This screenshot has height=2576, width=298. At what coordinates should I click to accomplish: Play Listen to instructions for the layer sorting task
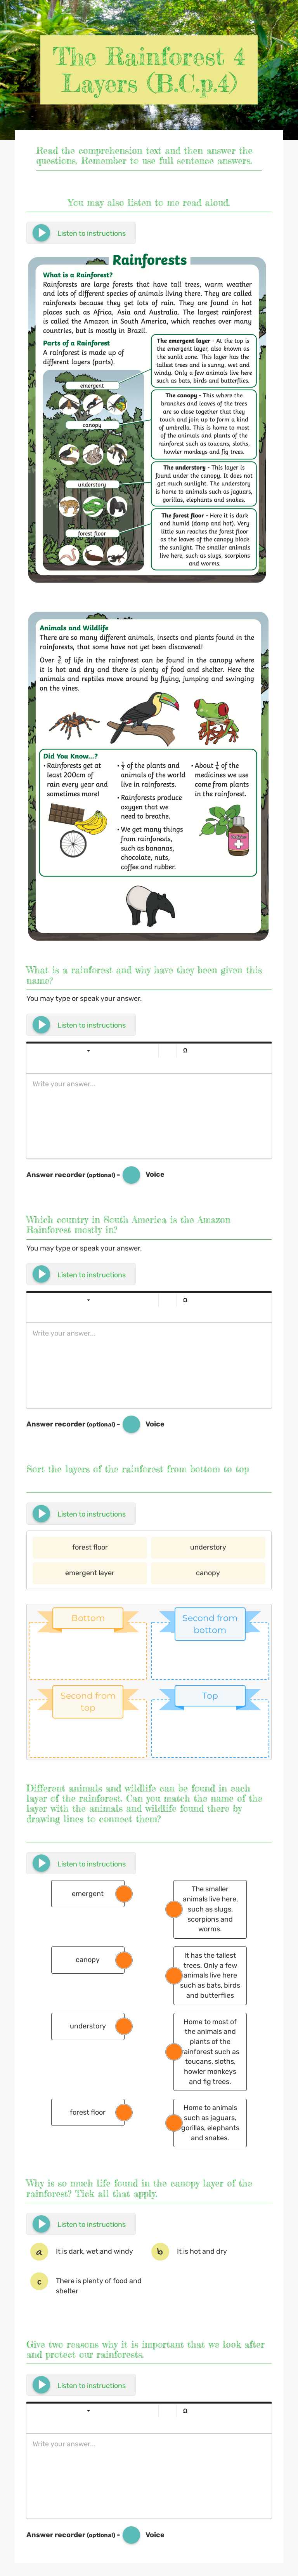(80, 1514)
